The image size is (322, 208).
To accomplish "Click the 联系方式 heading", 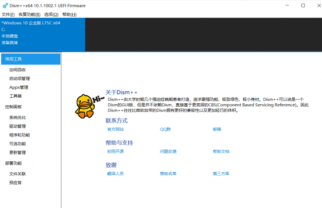I will click(116, 121).
